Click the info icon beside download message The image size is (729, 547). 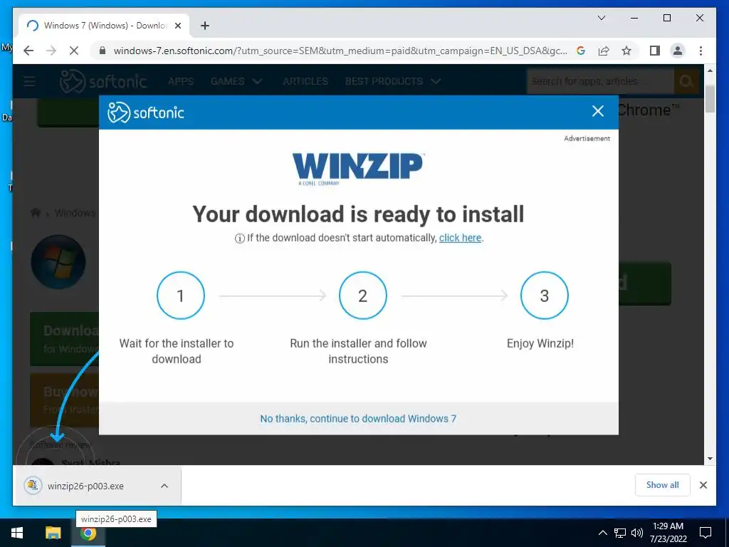[239, 239]
